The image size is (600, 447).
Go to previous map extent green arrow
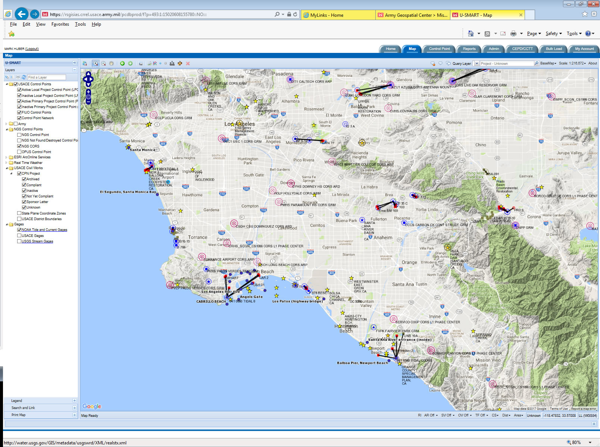pos(122,63)
